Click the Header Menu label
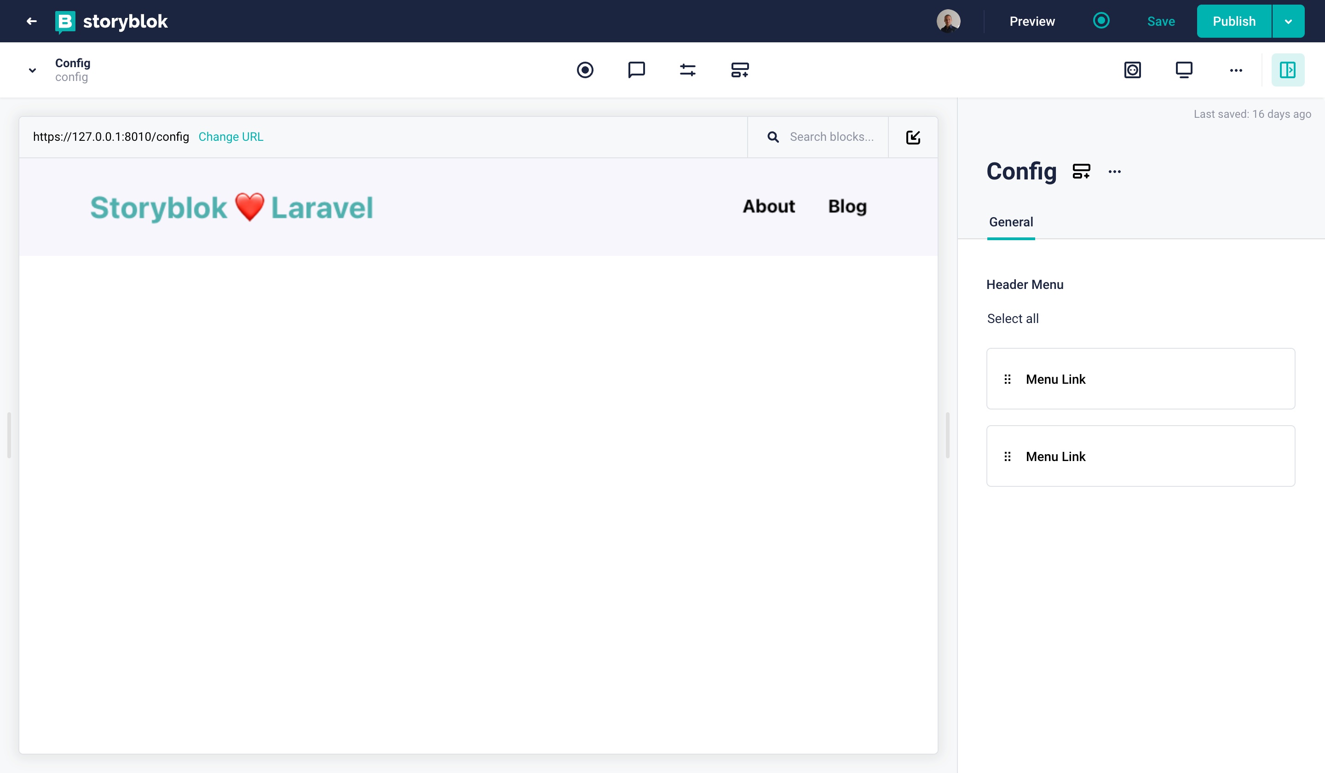 [x=1025, y=284]
